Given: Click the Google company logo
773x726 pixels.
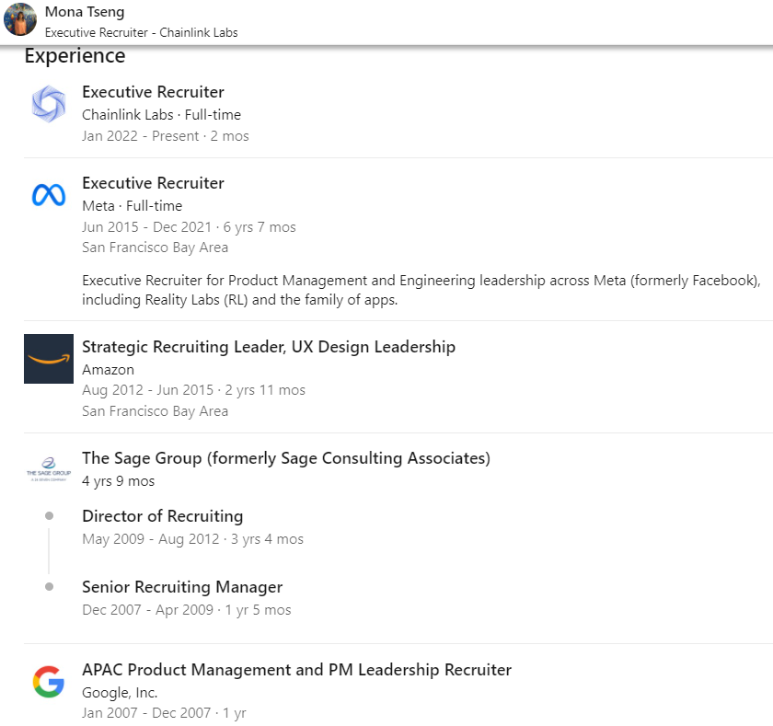Looking at the screenshot, I should [48, 682].
